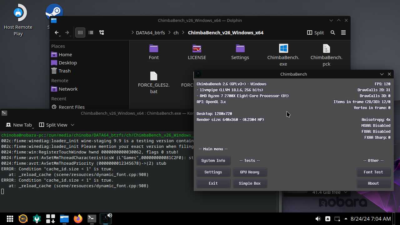400x225 pixels.
Task: Click the Show Desktop edge button
Action: [x=396, y=219]
